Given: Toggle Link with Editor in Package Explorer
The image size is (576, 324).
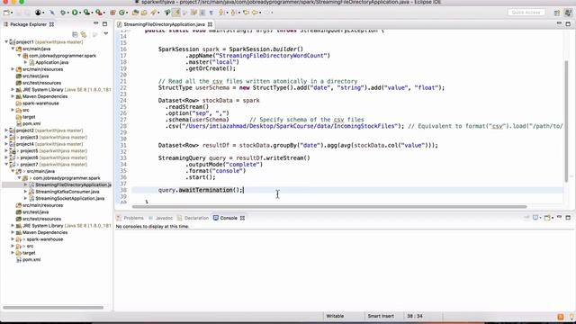Looking at the screenshot, I should 84,34.
